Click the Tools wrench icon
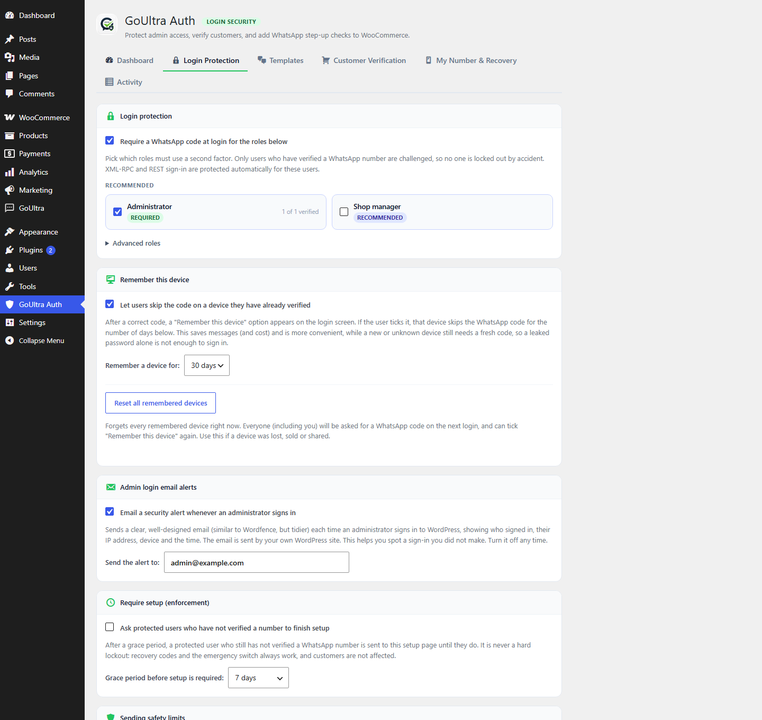Viewport: 762px width, 720px height. coord(10,286)
